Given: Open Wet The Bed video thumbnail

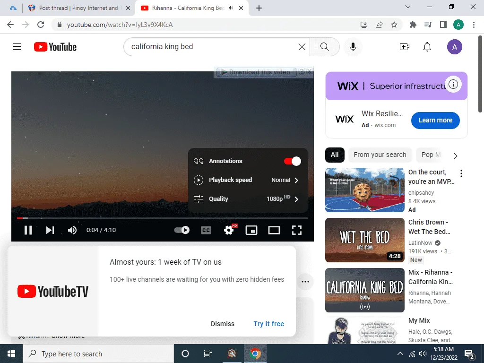Looking at the screenshot, I should tap(365, 240).
